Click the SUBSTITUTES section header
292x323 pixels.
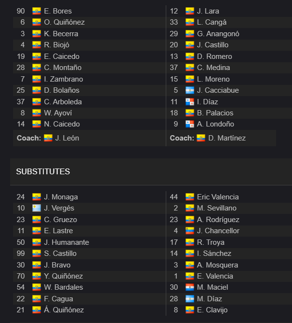click(43, 171)
